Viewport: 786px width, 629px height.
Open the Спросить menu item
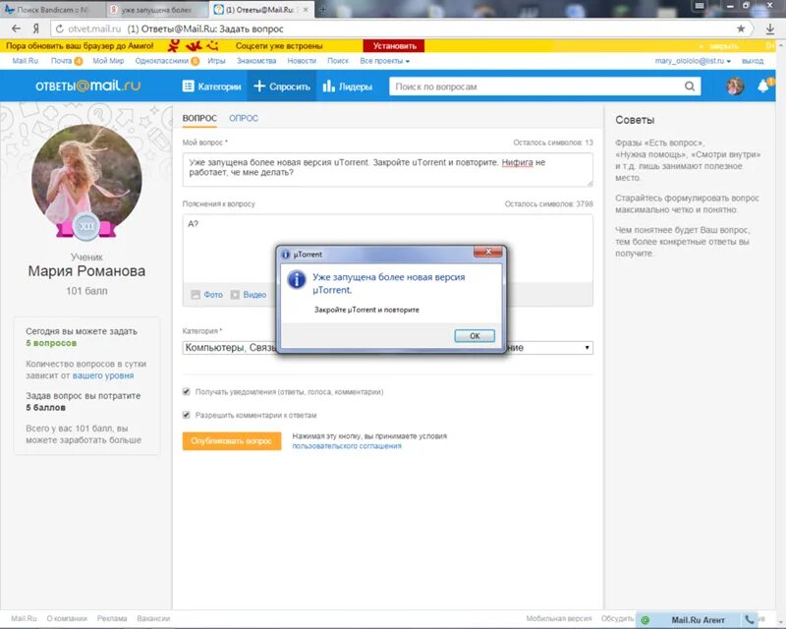point(282,86)
